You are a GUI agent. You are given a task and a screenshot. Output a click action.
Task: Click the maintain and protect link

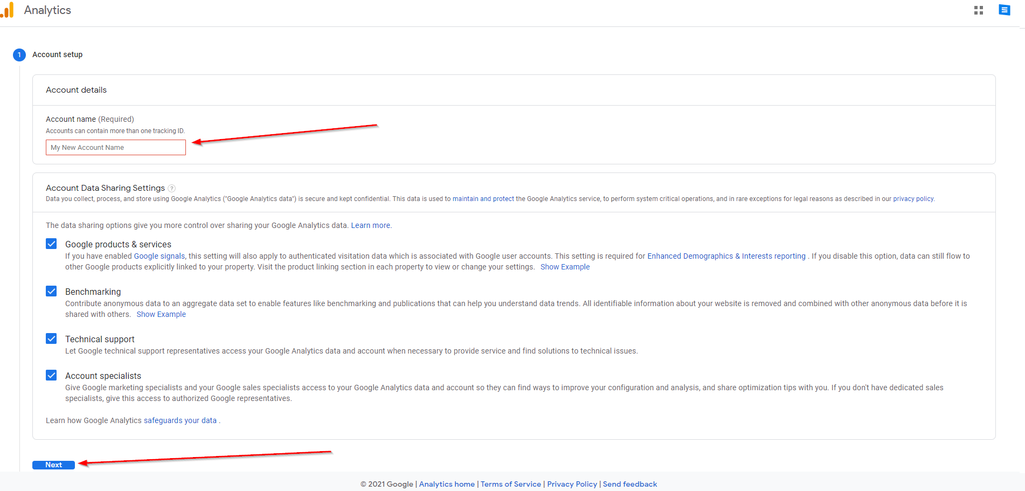[x=483, y=199]
